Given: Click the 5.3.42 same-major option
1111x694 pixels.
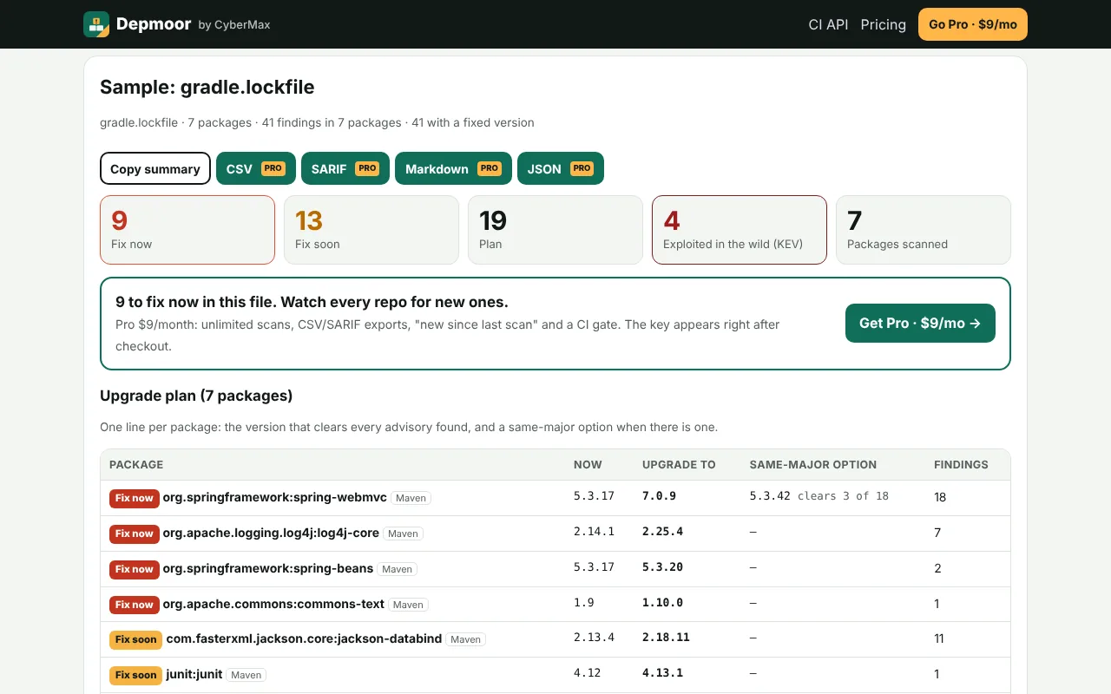Looking at the screenshot, I should [x=770, y=496].
